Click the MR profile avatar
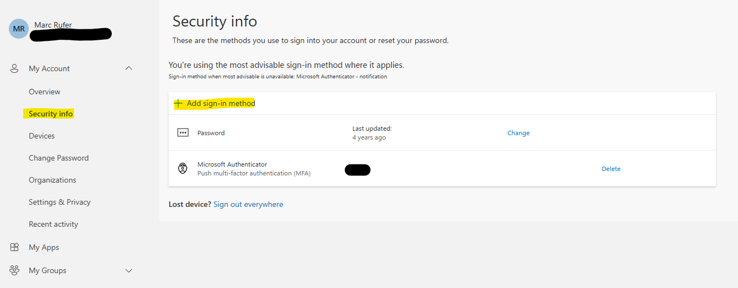738x288 pixels. point(18,29)
